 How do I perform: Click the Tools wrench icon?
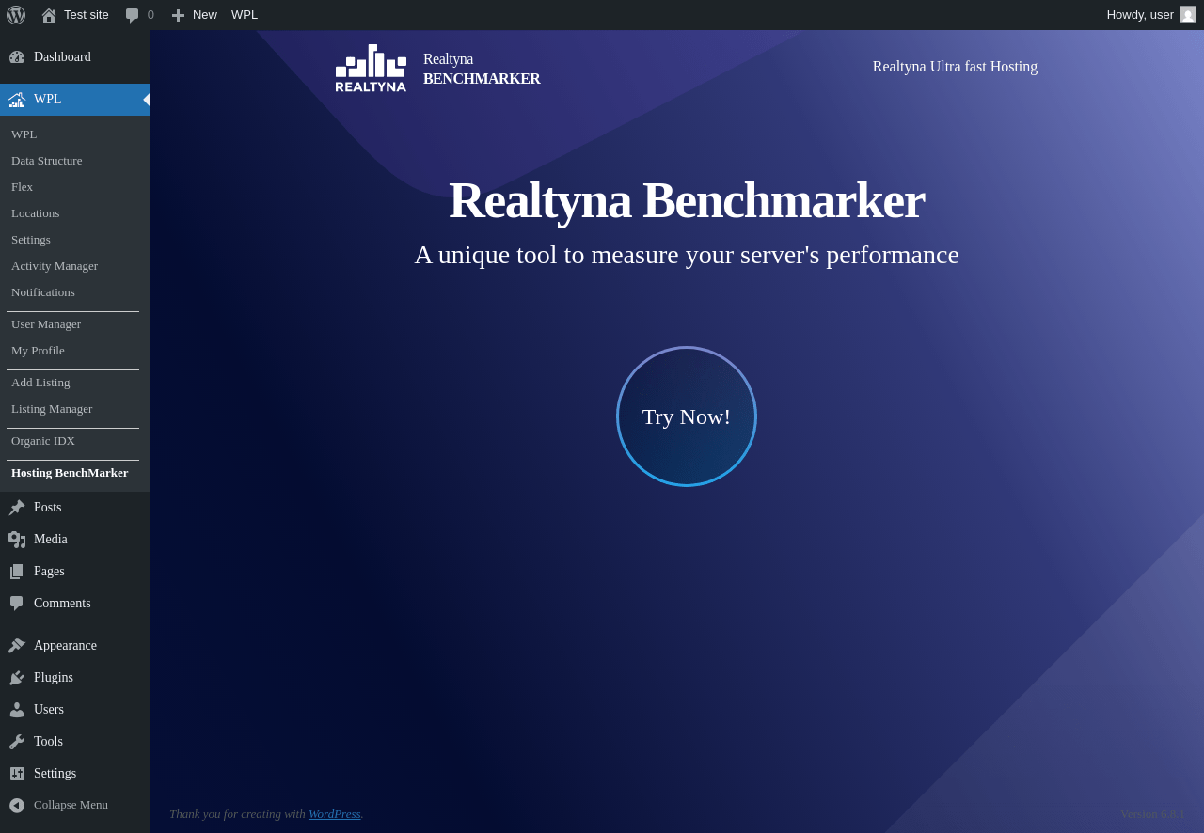(x=17, y=742)
